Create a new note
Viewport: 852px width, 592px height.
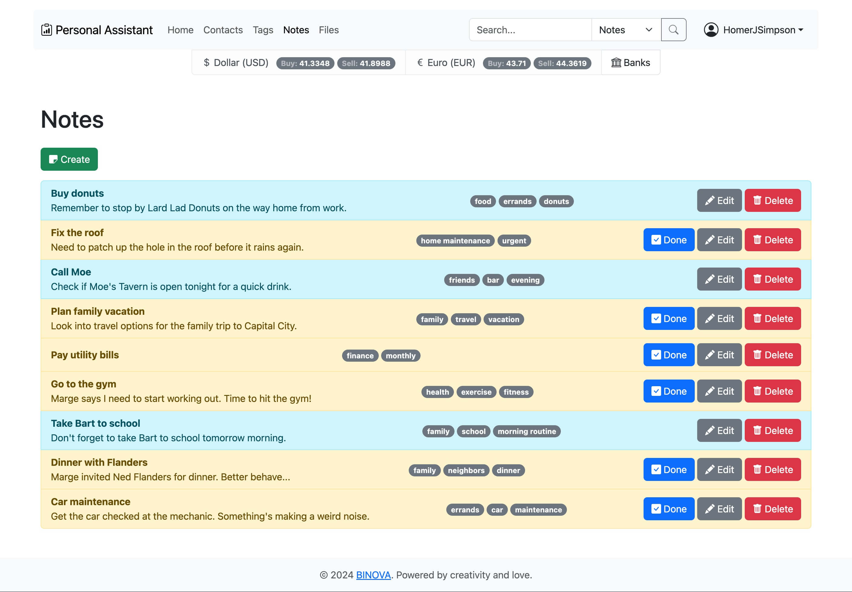click(x=69, y=160)
